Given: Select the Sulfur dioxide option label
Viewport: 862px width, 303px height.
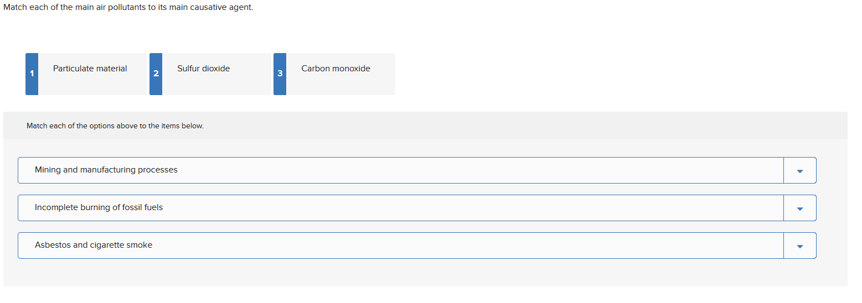Looking at the screenshot, I should coord(204,69).
